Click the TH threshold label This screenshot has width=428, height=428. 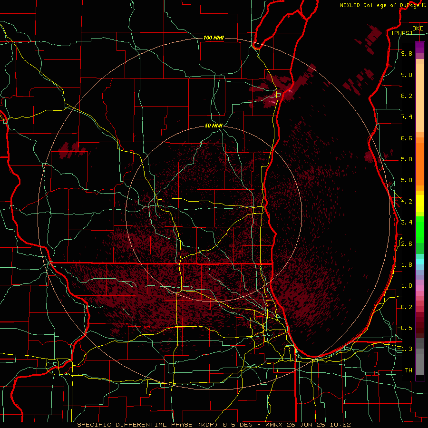pos(409,370)
